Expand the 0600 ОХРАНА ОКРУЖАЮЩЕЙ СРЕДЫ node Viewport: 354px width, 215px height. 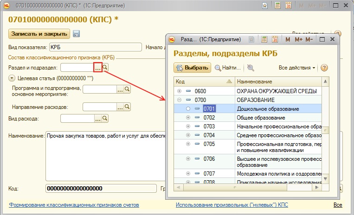tap(179, 91)
